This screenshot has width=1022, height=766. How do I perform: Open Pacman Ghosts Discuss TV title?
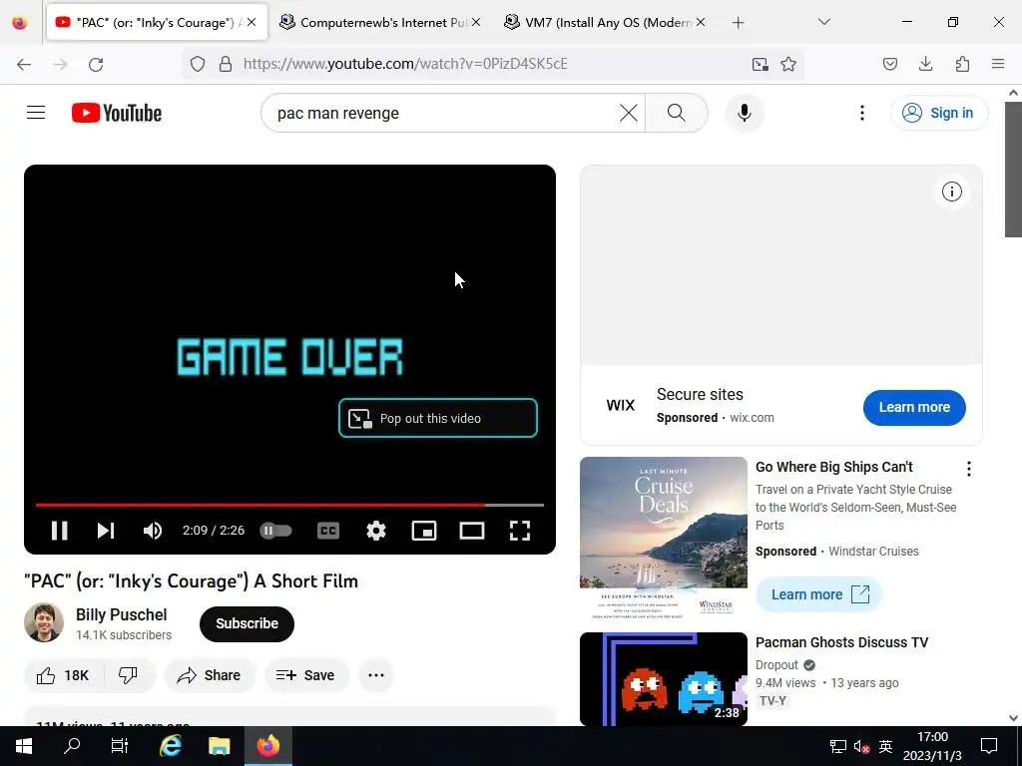pyautogui.click(x=841, y=642)
